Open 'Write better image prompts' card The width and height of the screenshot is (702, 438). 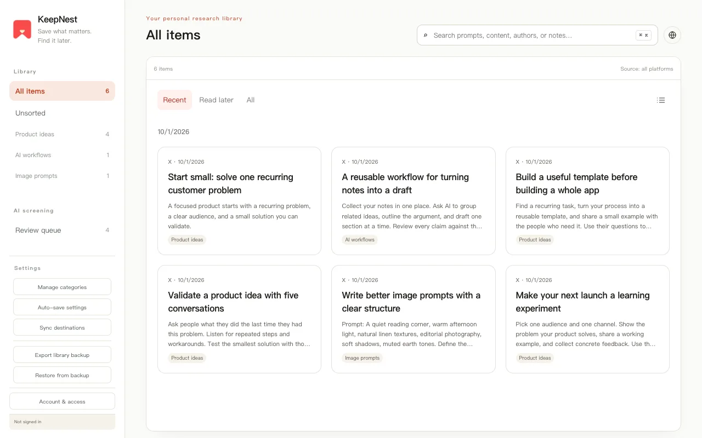pyautogui.click(x=413, y=319)
